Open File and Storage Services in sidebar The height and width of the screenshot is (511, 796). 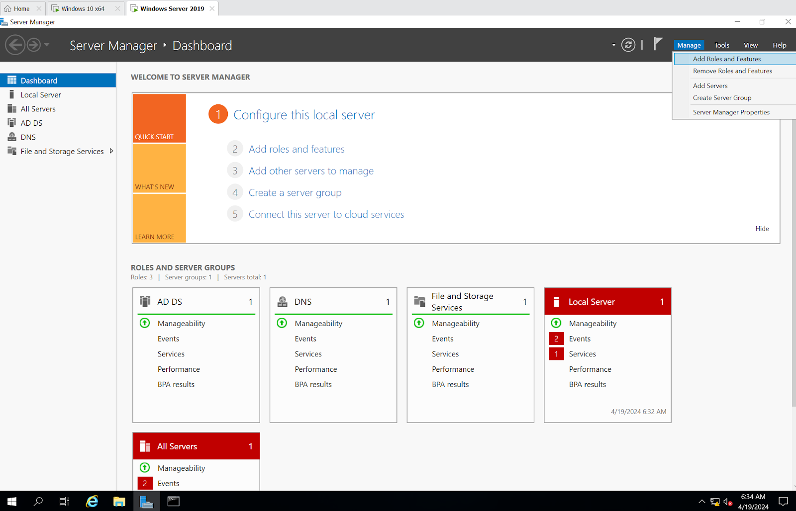coord(58,151)
